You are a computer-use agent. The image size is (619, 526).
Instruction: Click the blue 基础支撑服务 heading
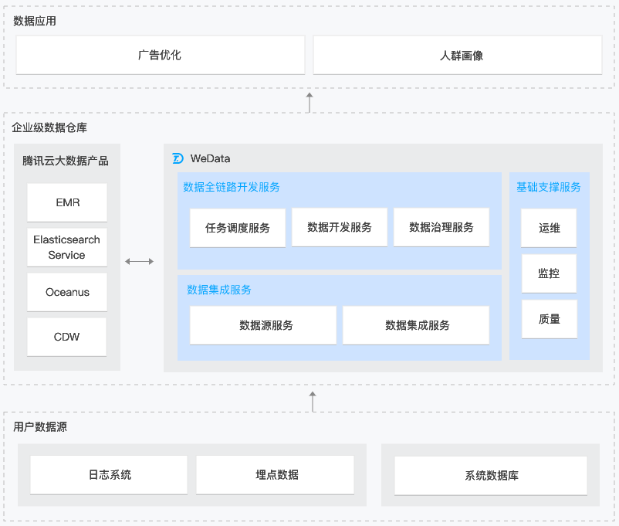549,187
